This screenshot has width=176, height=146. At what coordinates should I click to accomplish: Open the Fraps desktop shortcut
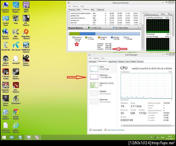16,20
